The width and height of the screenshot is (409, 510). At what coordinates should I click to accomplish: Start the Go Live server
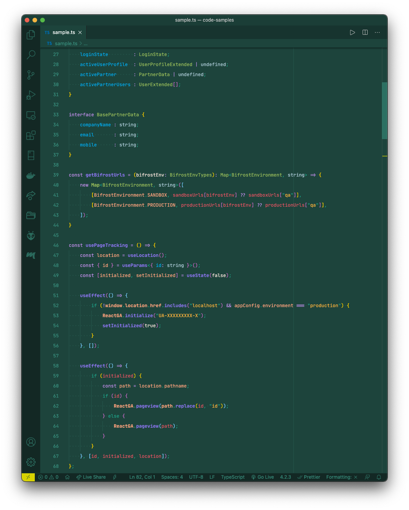[x=262, y=477]
